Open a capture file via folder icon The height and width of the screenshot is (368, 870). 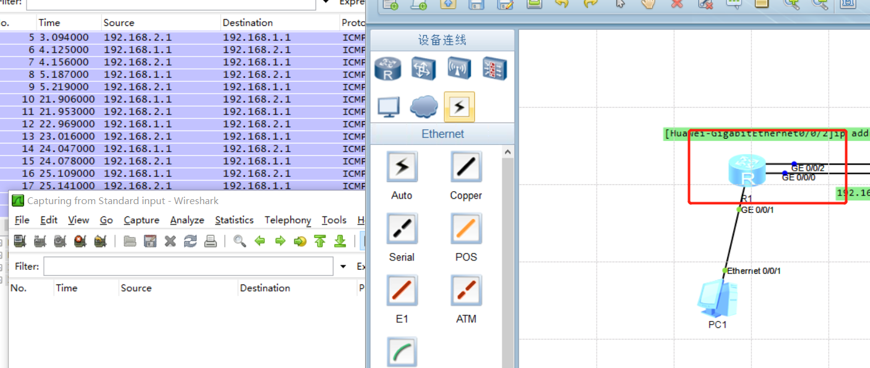(129, 241)
